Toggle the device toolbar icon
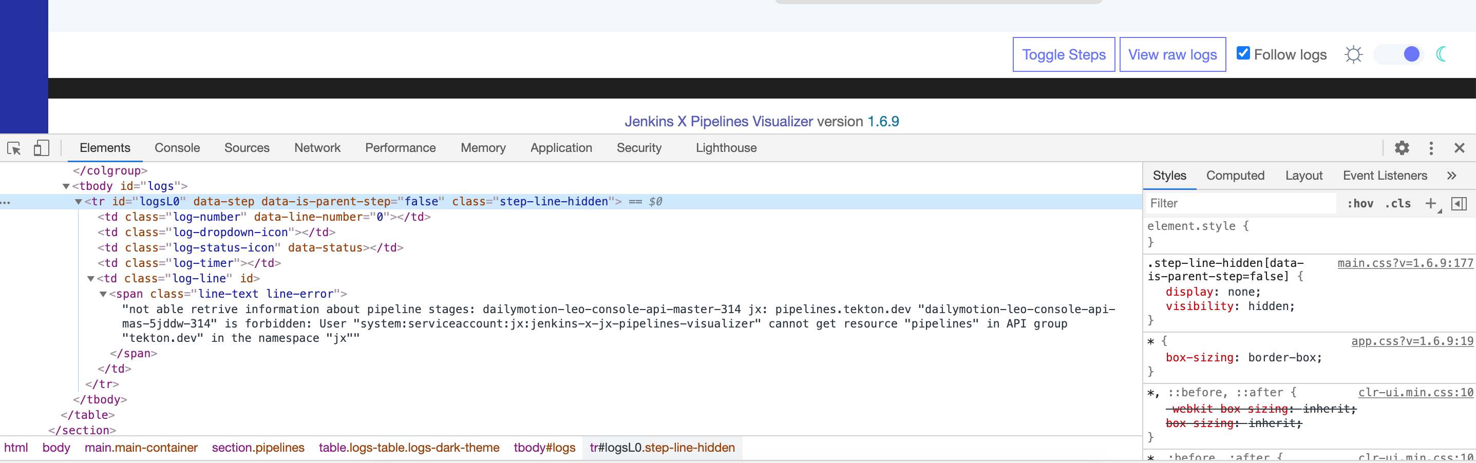Image resolution: width=1476 pixels, height=463 pixels. tap(40, 148)
